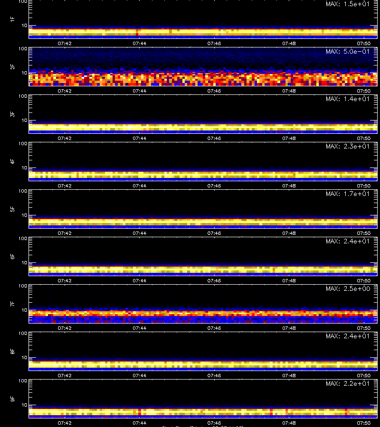This screenshot has height=427, width=380.
Task: Click the yellow band in the 4F spectrogram
Action: point(203,175)
